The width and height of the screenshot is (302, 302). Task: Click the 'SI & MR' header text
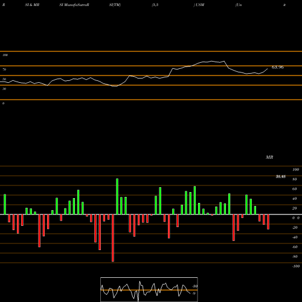point(32,5)
